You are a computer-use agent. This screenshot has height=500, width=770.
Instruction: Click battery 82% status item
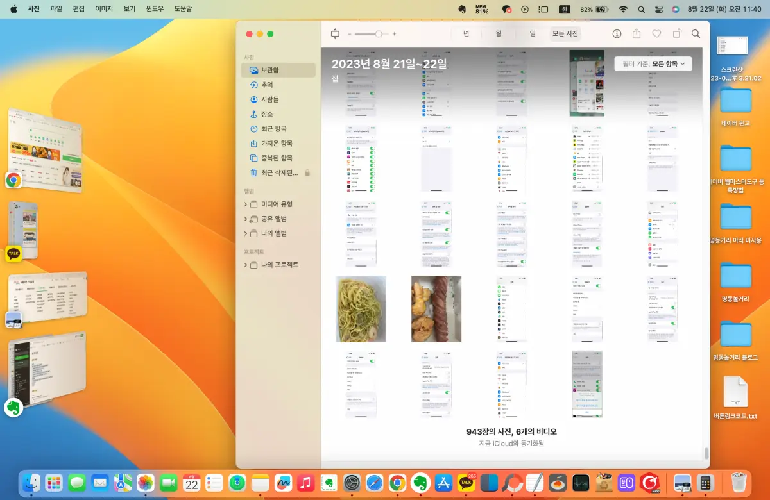[594, 10]
